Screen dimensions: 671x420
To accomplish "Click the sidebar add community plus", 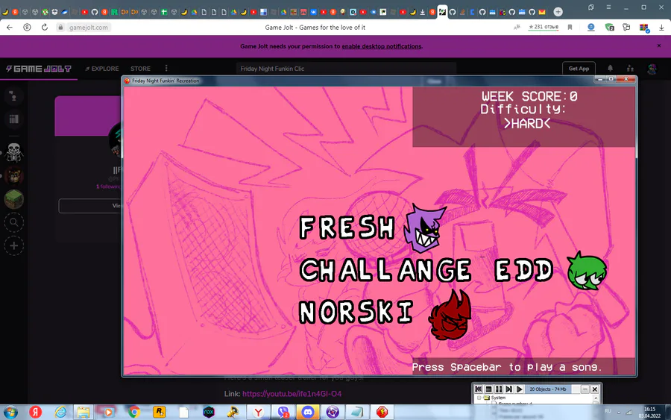I will tap(13, 245).
